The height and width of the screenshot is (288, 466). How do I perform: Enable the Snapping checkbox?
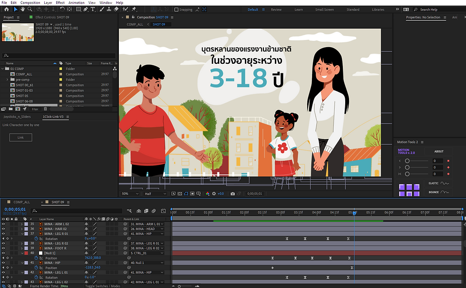(177, 10)
